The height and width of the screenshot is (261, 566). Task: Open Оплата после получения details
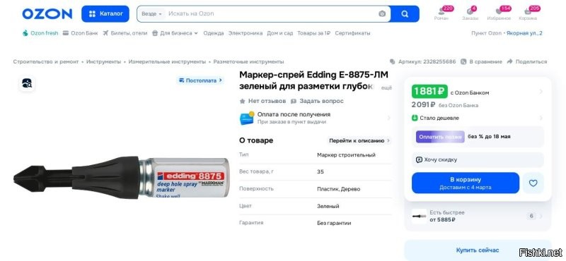316,118
